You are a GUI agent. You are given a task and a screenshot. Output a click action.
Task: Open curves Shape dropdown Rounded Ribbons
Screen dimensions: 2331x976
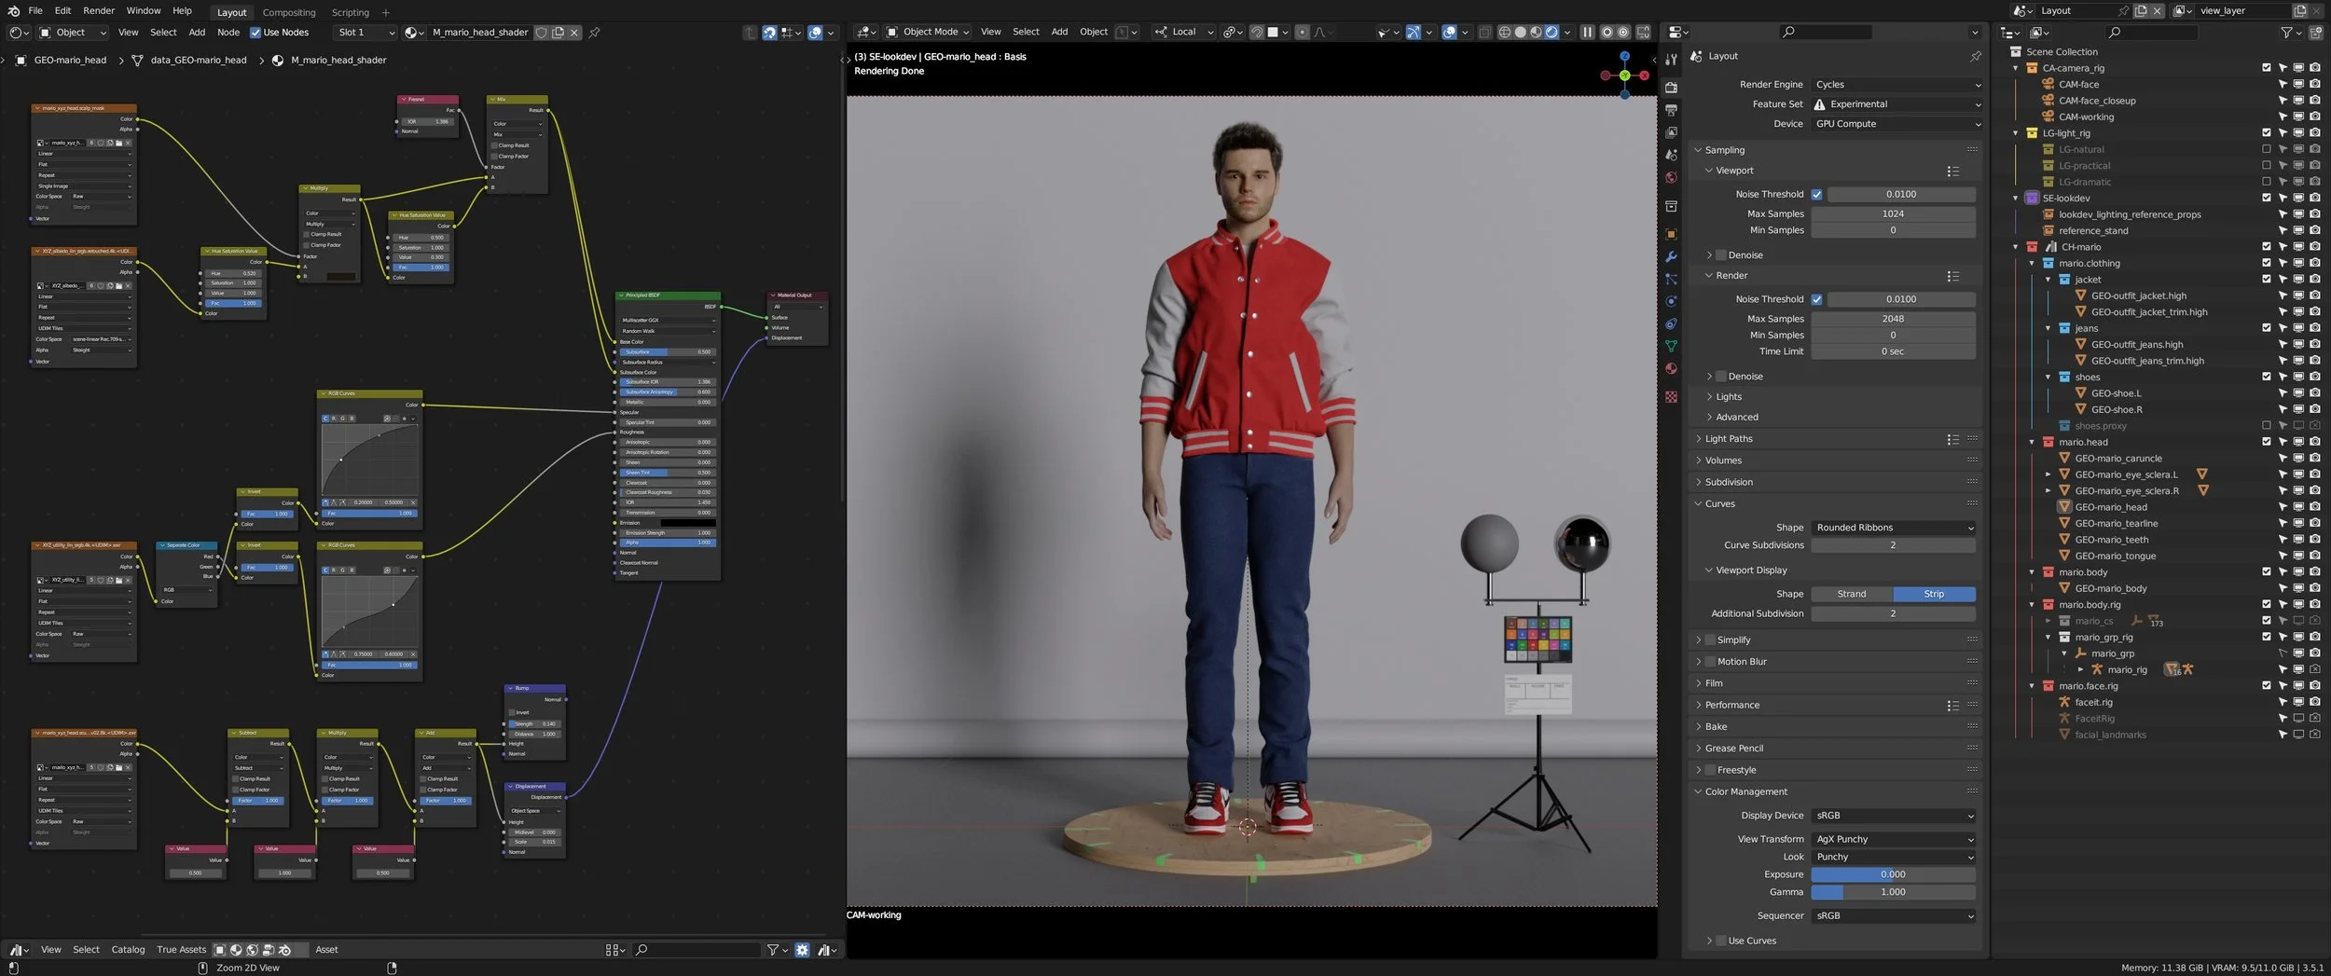pyautogui.click(x=1893, y=528)
